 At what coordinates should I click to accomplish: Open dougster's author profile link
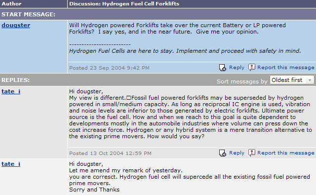coord(16,25)
